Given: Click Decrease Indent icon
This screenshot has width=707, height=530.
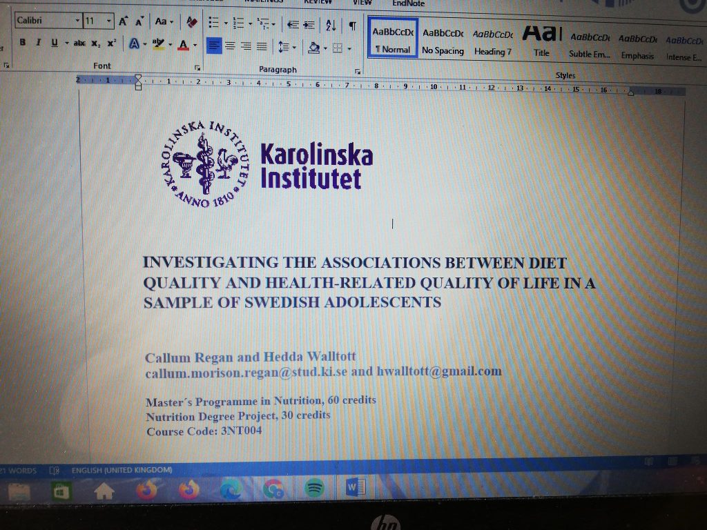Looking at the screenshot, I should [293, 24].
